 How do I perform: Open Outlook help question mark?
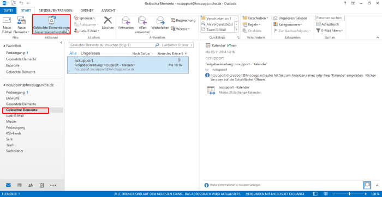point(345,3)
